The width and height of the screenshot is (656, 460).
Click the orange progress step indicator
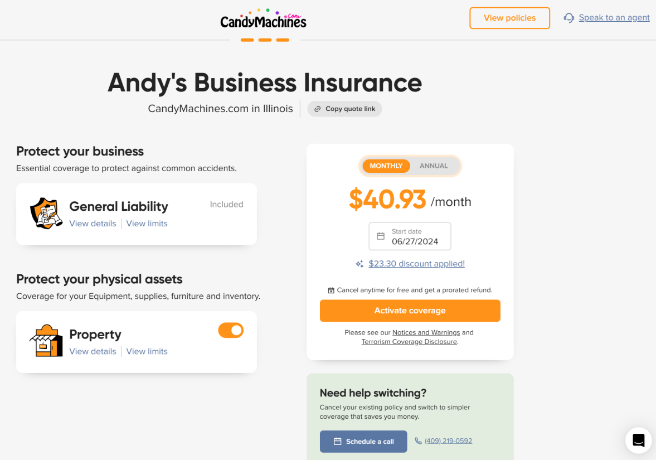pyautogui.click(x=265, y=40)
